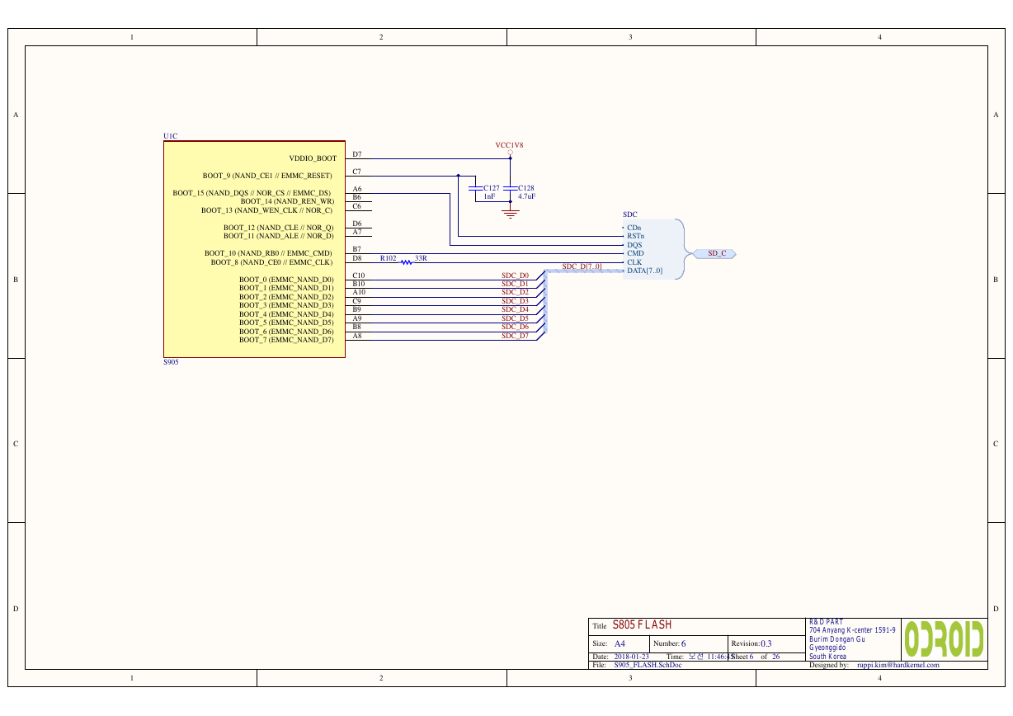This screenshot has width=1013, height=716.
Task: Click the C128 capacitor designator
Action: click(526, 188)
